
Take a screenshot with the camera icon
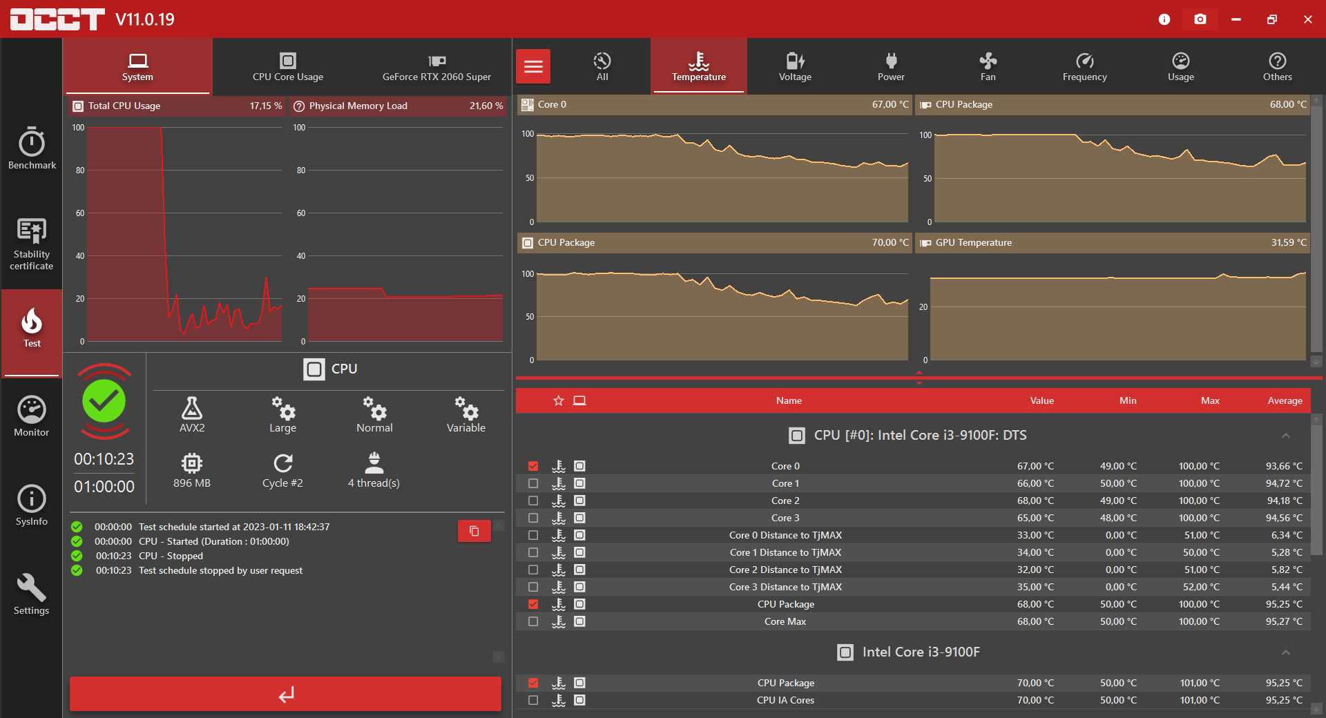coord(1200,19)
